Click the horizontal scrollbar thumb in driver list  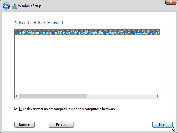coord(53,96)
